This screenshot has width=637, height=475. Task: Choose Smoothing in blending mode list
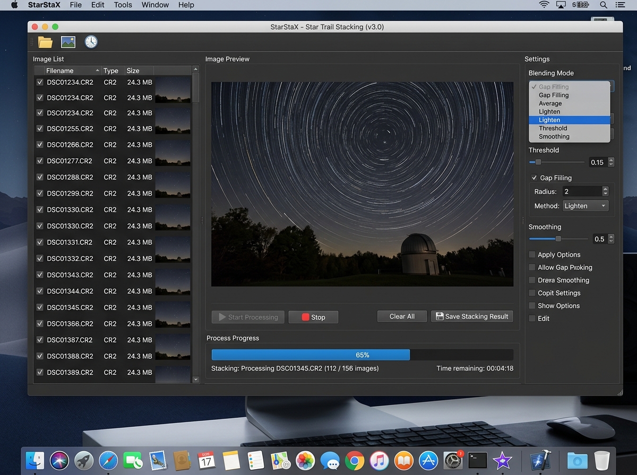[570, 136]
